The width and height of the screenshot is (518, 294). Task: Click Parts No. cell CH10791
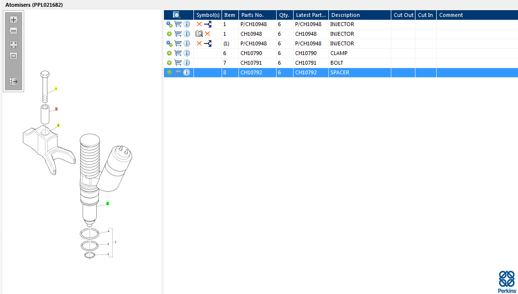tap(257, 63)
